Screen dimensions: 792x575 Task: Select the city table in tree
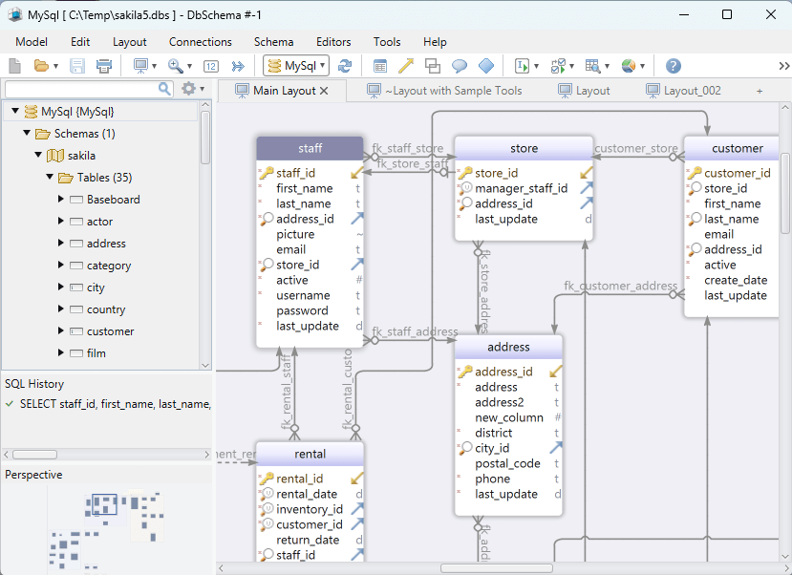pyautogui.click(x=96, y=287)
